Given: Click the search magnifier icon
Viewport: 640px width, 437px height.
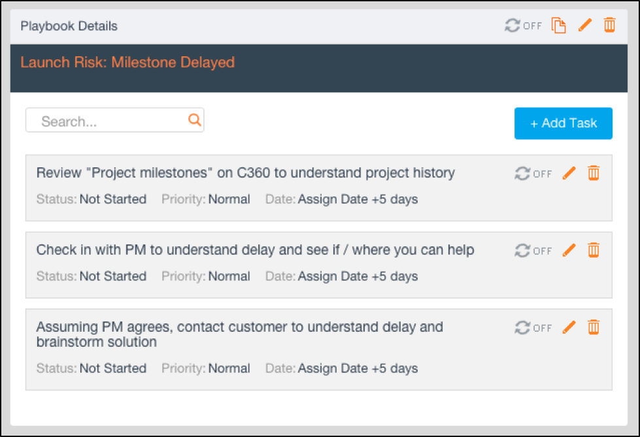Looking at the screenshot, I should (x=194, y=120).
